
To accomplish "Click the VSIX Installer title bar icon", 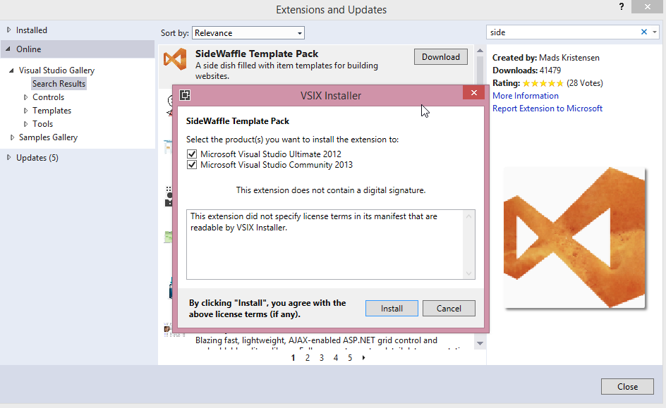I will tap(185, 95).
